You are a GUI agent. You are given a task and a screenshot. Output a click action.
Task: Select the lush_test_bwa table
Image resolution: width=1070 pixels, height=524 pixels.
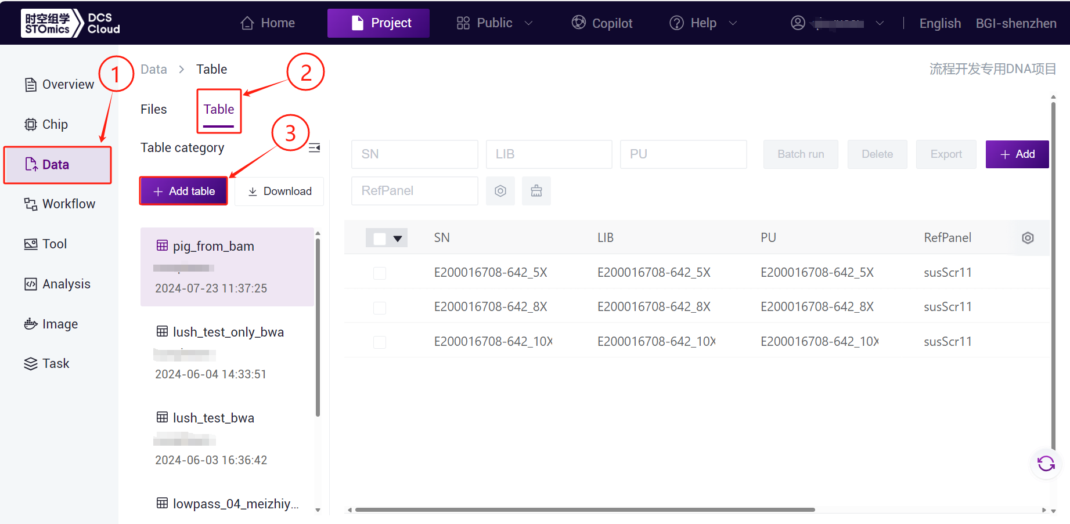click(x=228, y=439)
